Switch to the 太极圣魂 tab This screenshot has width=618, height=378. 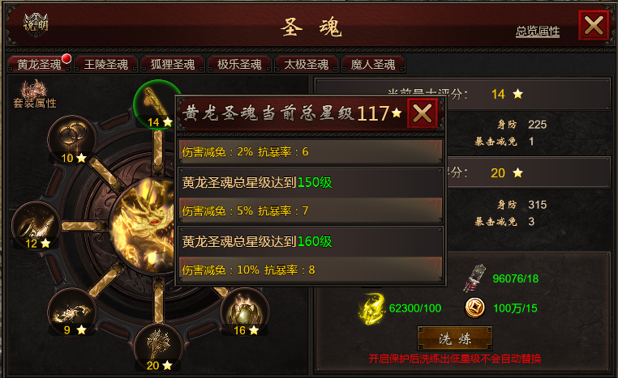[307, 64]
